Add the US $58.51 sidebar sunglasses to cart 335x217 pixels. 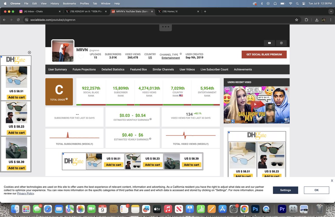[x=16, y=97]
